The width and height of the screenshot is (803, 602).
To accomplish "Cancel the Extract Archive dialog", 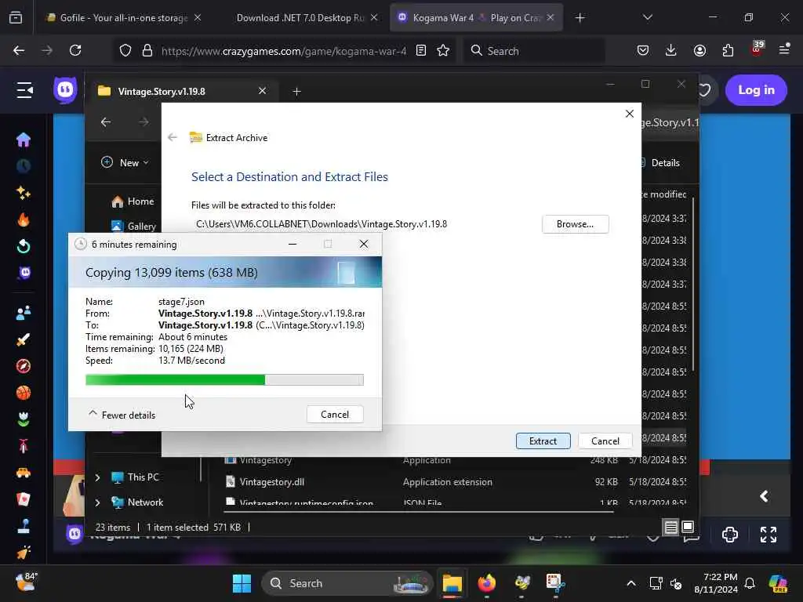I will pos(605,441).
